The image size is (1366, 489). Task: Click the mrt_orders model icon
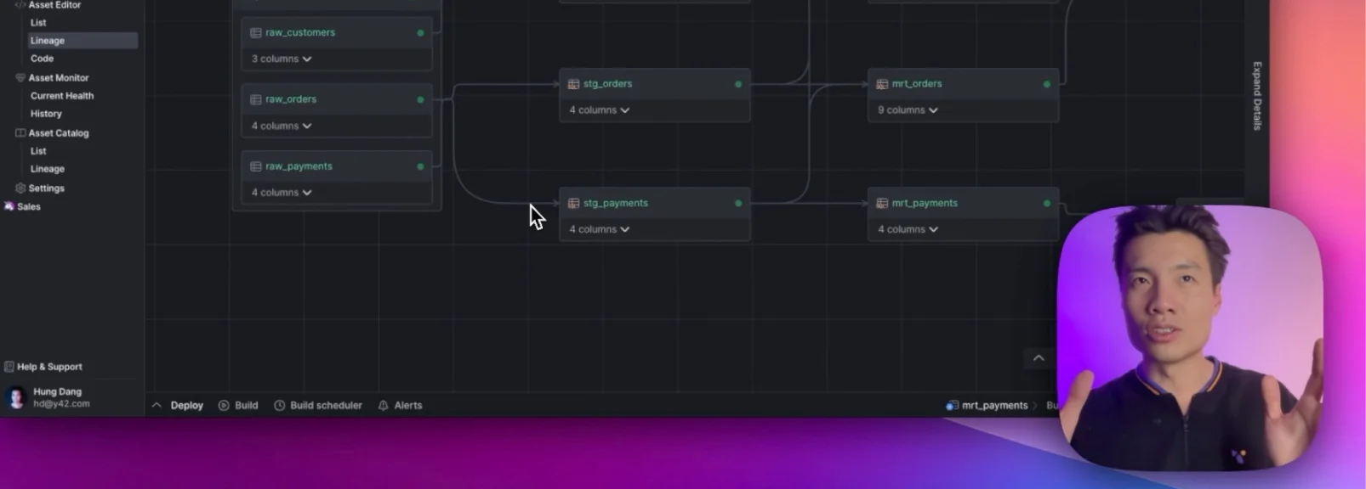pos(882,84)
